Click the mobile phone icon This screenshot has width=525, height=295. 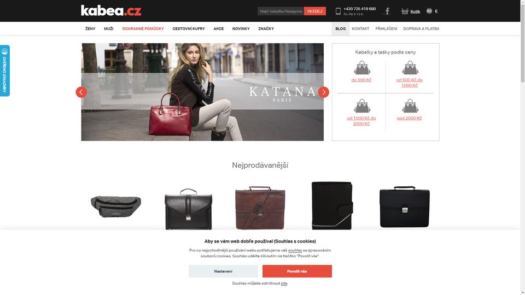[x=338, y=11]
